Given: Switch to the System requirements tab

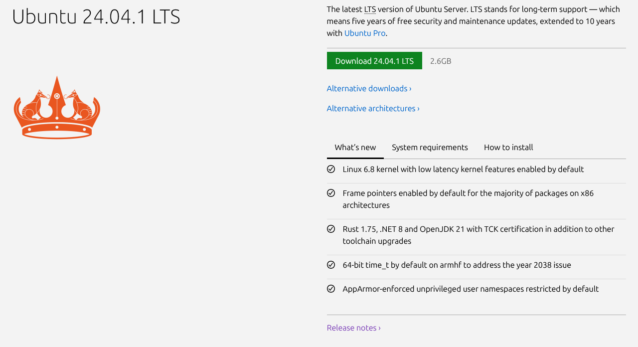Looking at the screenshot, I should 430,148.
